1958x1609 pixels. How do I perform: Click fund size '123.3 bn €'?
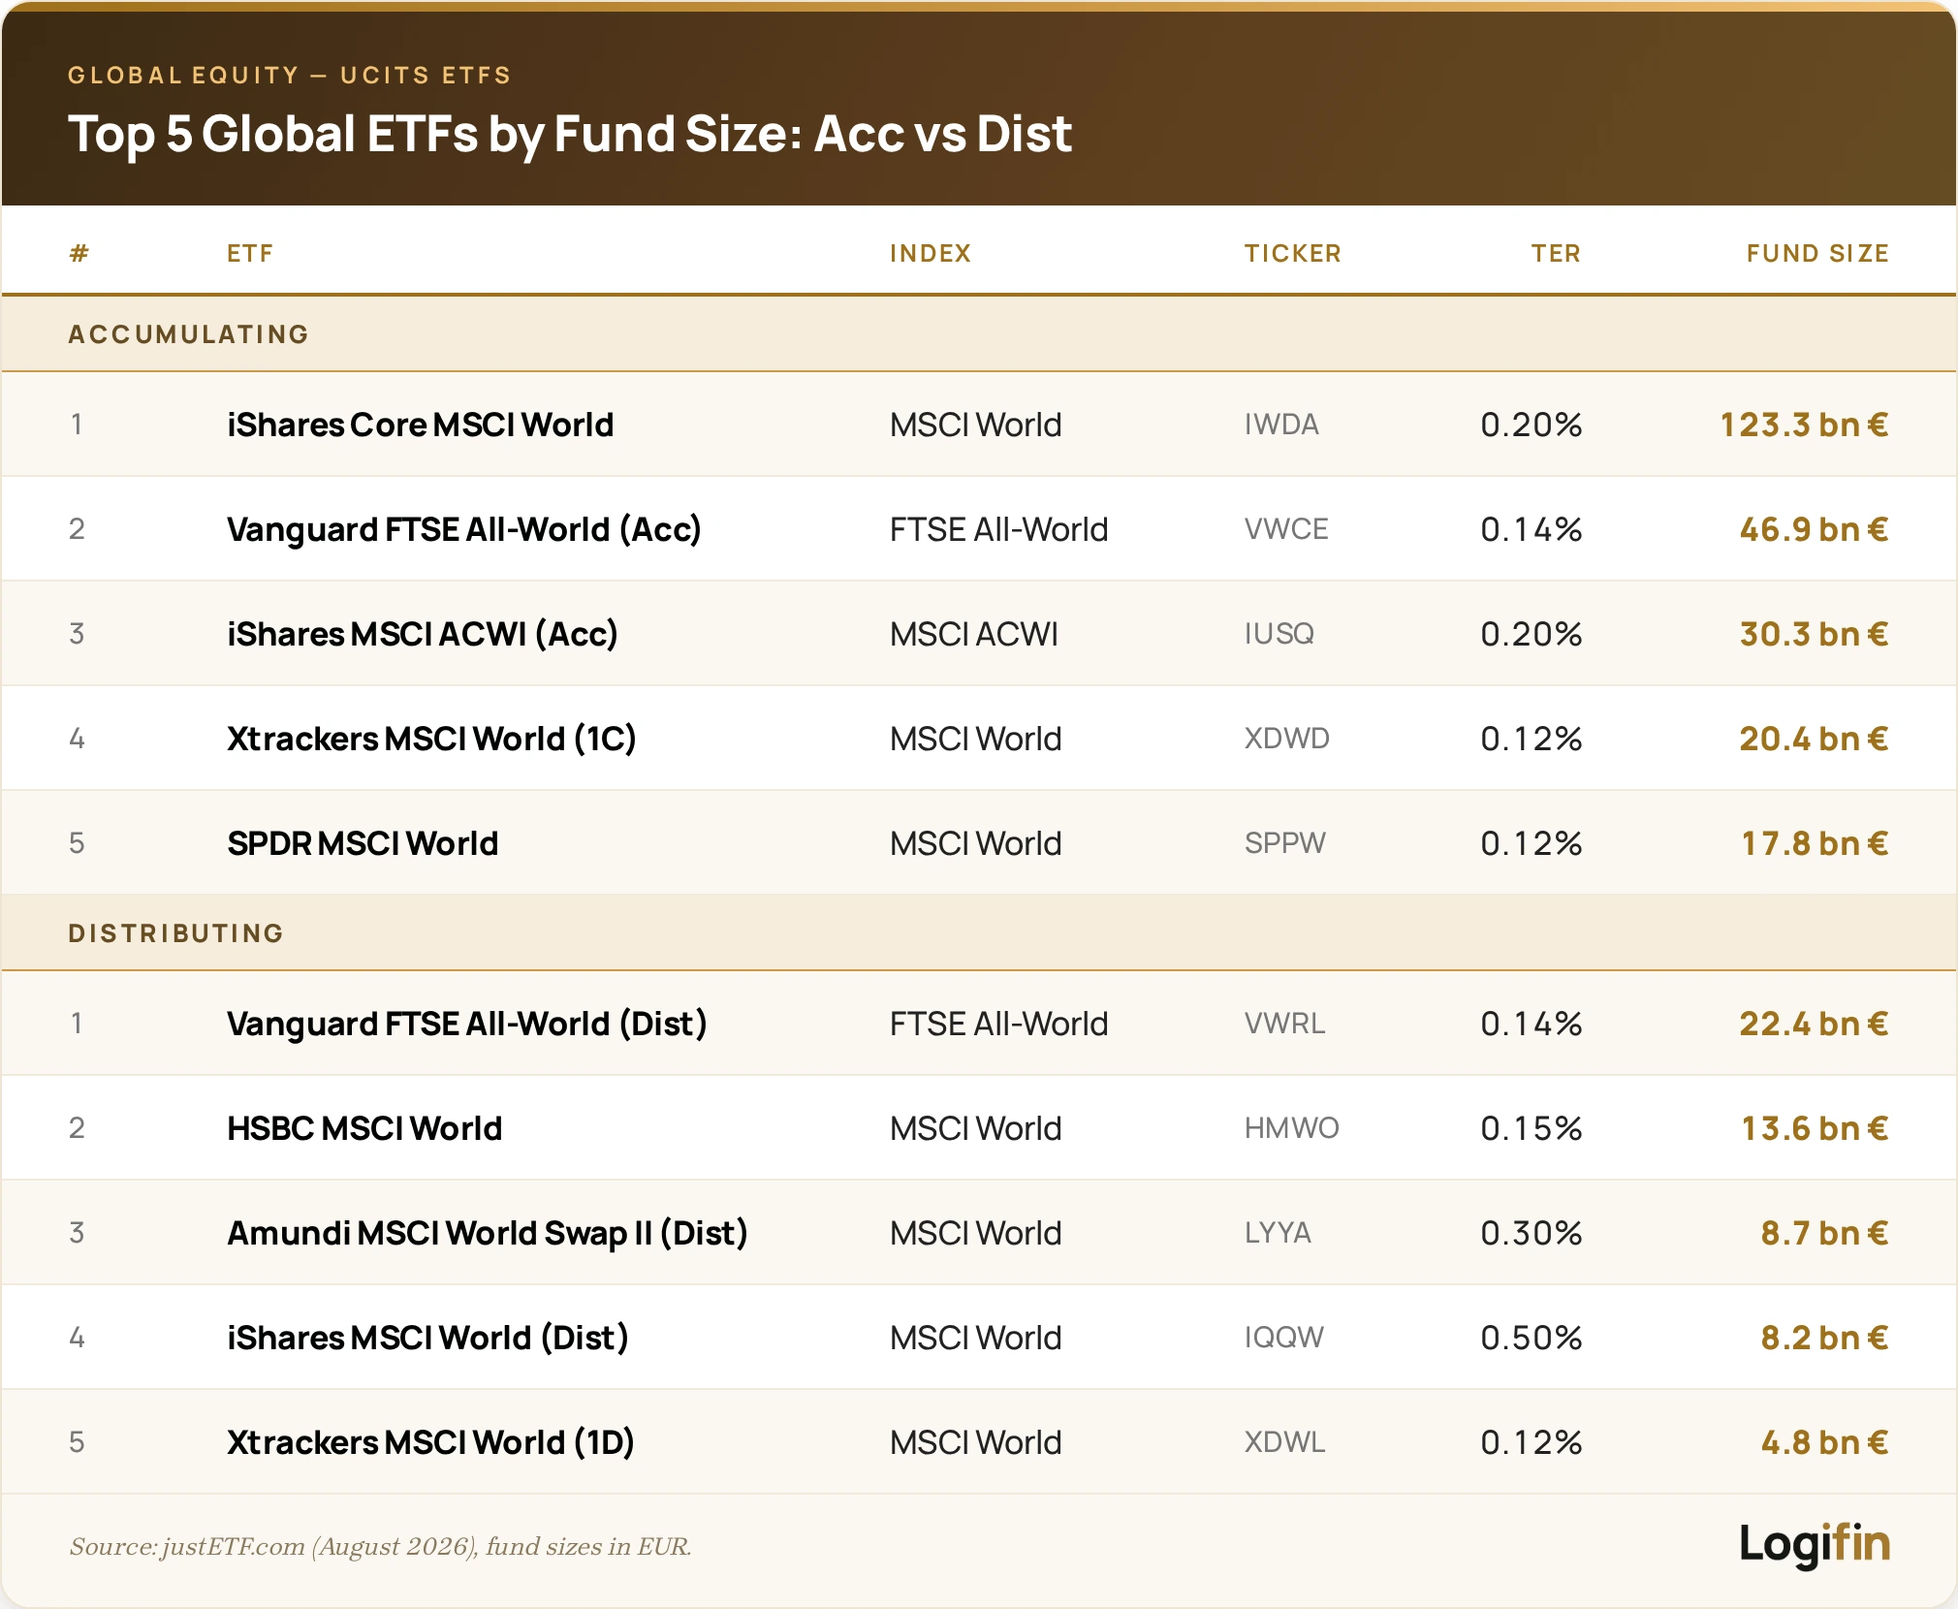(x=1805, y=425)
